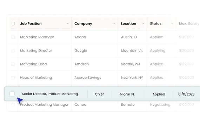200x126 pixels.
Task: Click the Job Position column header
Action: point(31,23)
